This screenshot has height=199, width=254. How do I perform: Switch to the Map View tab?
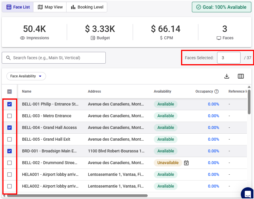pyautogui.click(x=50, y=7)
